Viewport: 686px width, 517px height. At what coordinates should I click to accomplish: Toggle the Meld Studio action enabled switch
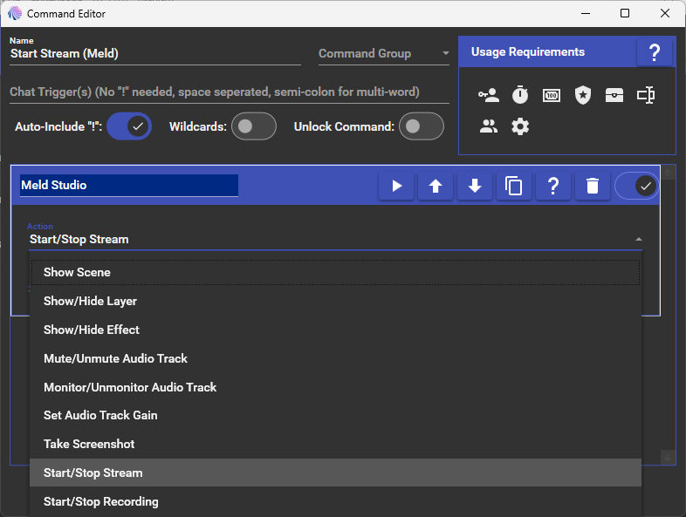point(636,186)
